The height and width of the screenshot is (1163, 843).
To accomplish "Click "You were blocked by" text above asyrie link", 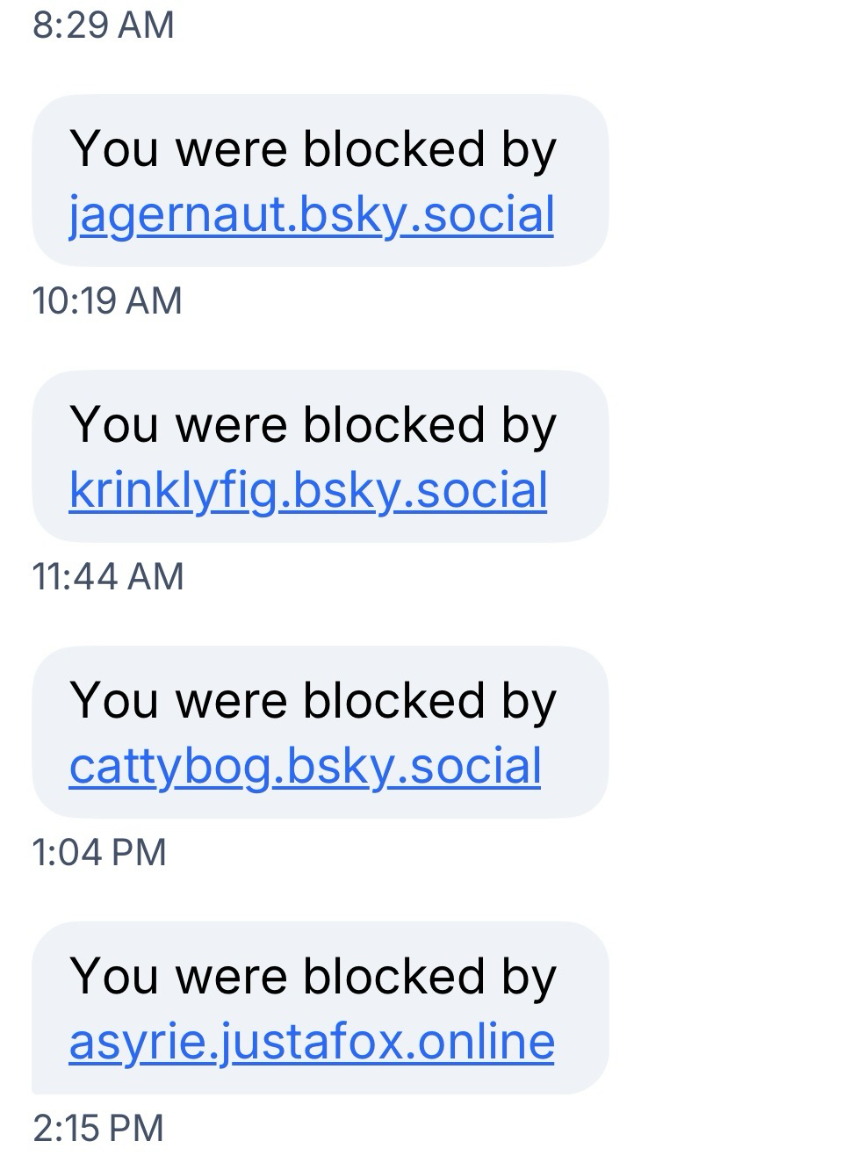I will tap(313, 977).
